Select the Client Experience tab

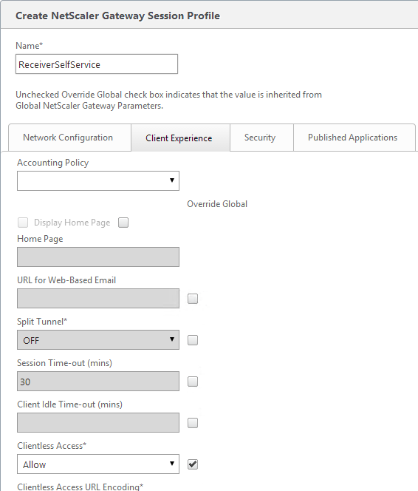(179, 138)
